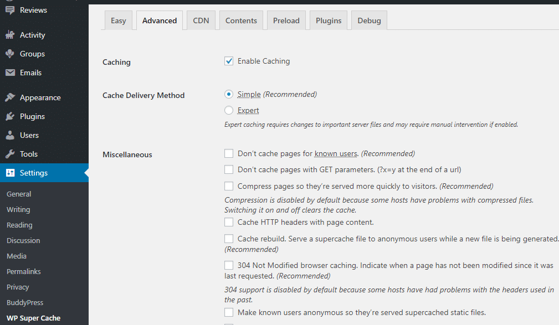
Task: Go to the Plugins tab in WP Super Cache
Action: coord(329,20)
